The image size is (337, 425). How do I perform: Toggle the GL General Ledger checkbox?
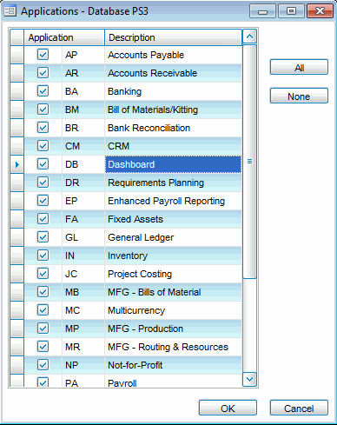(43, 237)
